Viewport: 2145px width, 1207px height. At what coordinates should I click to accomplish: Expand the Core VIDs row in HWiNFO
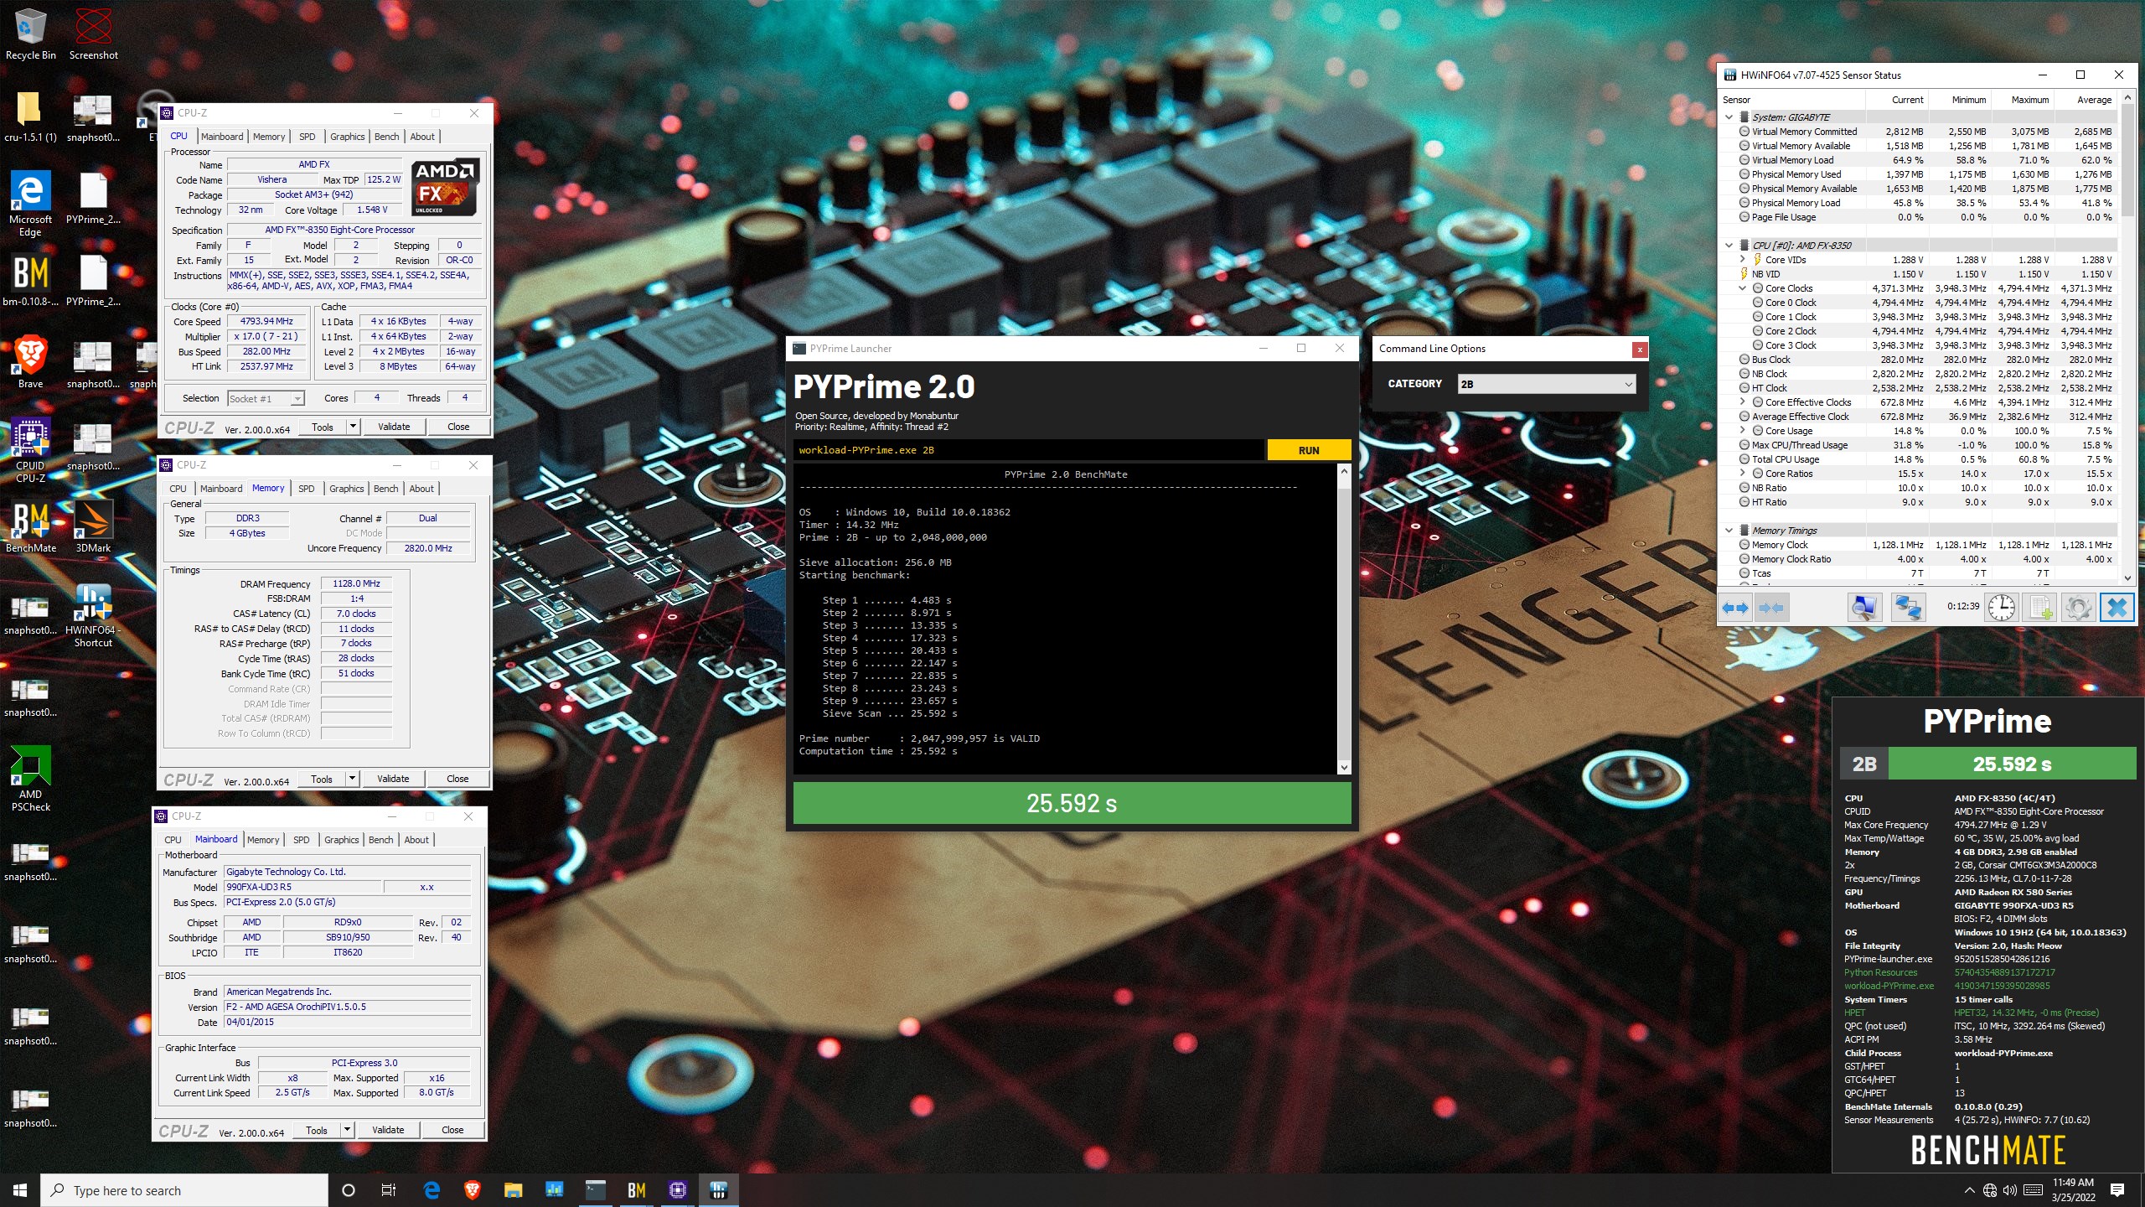pos(1742,260)
